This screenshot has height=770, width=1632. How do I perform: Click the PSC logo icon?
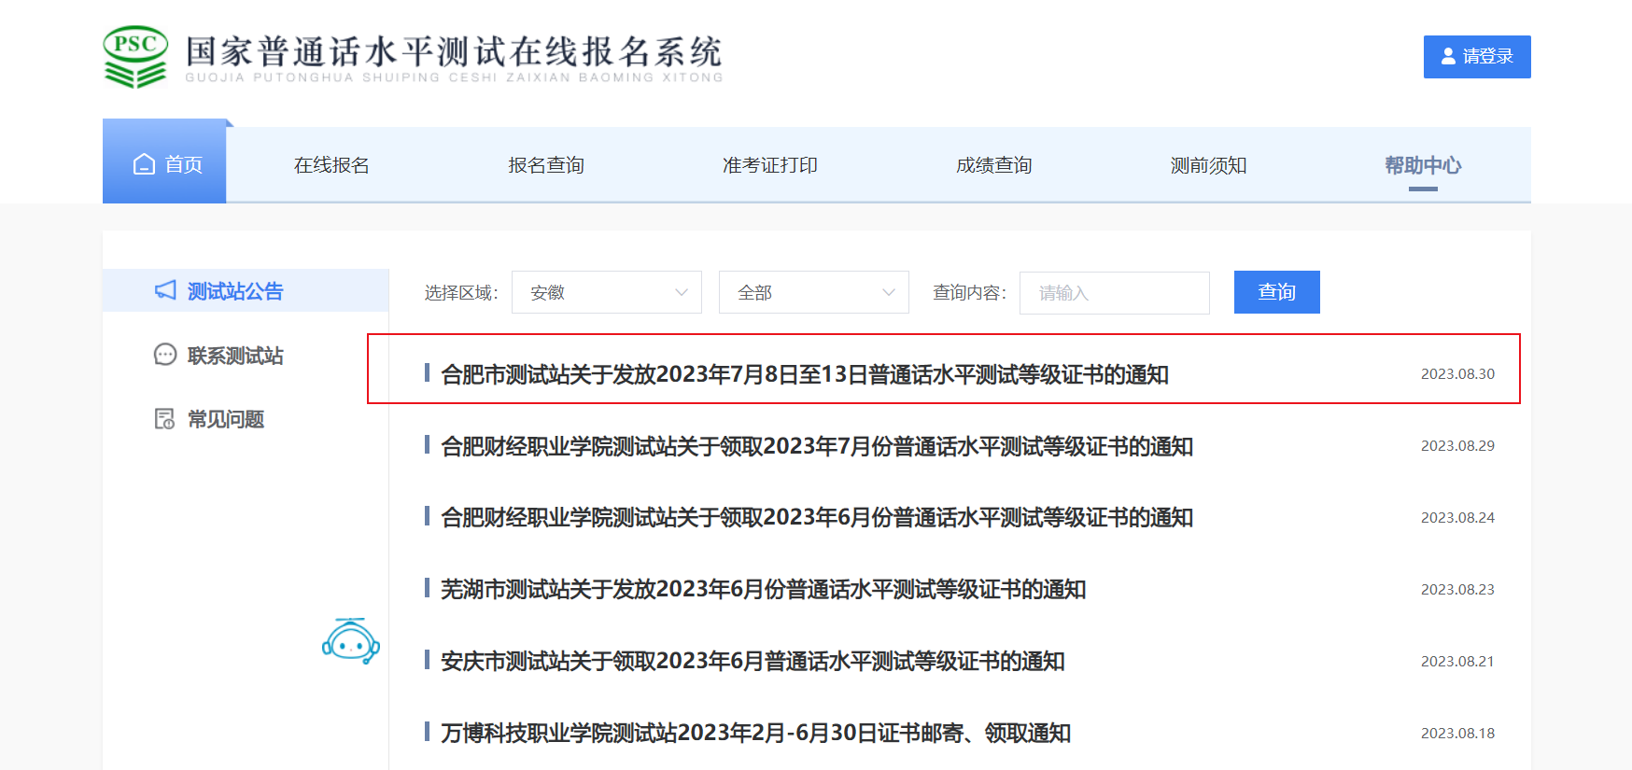click(135, 57)
